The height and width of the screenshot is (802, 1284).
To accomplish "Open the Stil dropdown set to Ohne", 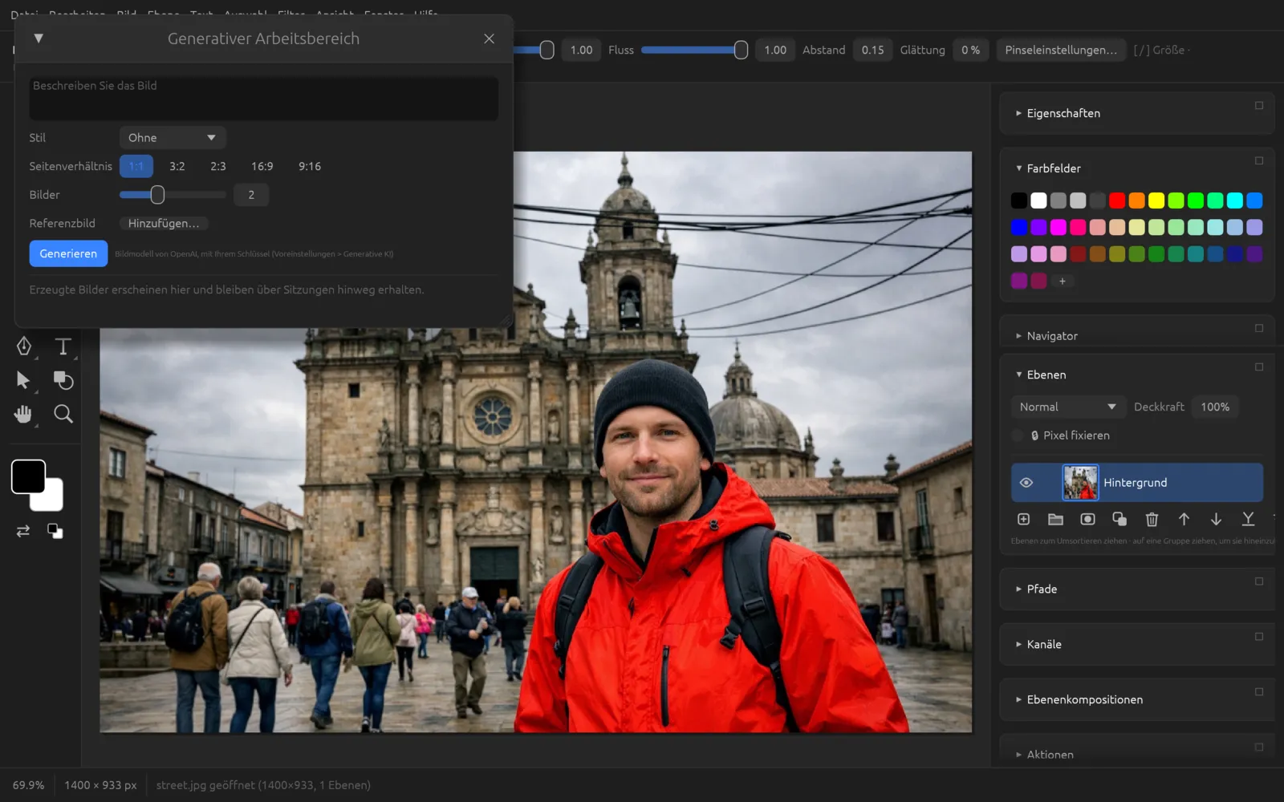I will click(173, 138).
